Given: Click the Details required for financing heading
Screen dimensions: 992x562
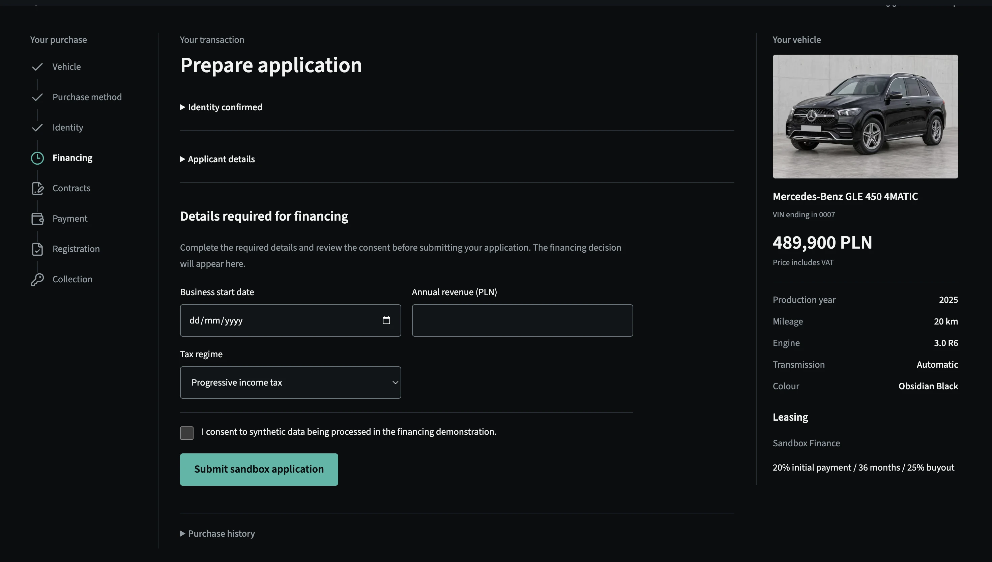Looking at the screenshot, I should coord(264,216).
